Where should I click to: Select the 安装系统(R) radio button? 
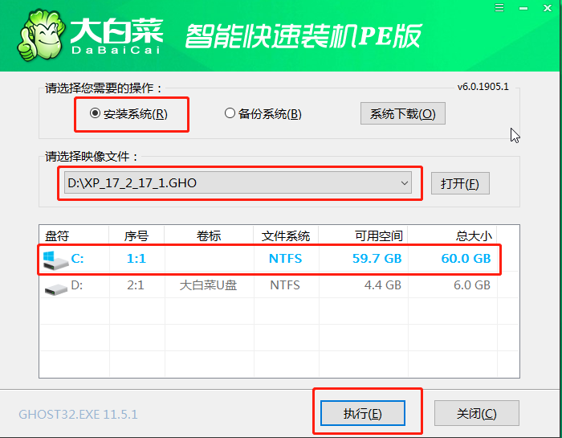coord(95,114)
